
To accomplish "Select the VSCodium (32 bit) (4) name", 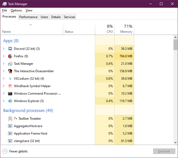I will (x=29, y=79).
